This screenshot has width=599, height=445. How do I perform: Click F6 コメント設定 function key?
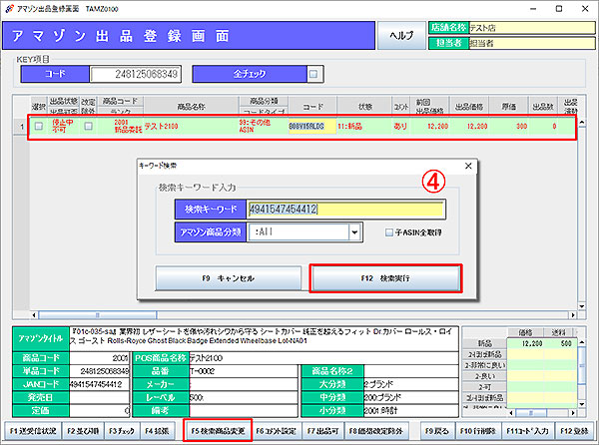tap(277, 431)
